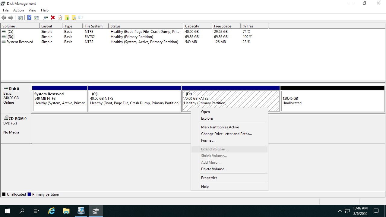
Task: Open the View menu
Action: (x=32, y=10)
